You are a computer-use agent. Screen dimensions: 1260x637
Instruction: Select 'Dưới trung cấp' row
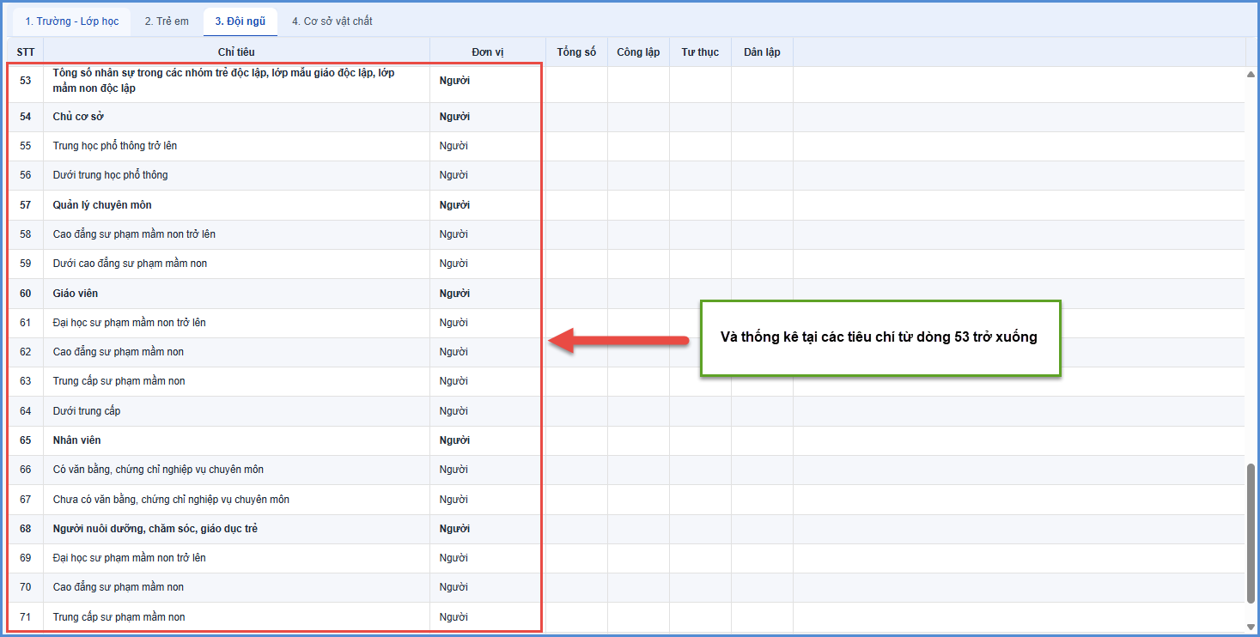click(x=626, y=411)
